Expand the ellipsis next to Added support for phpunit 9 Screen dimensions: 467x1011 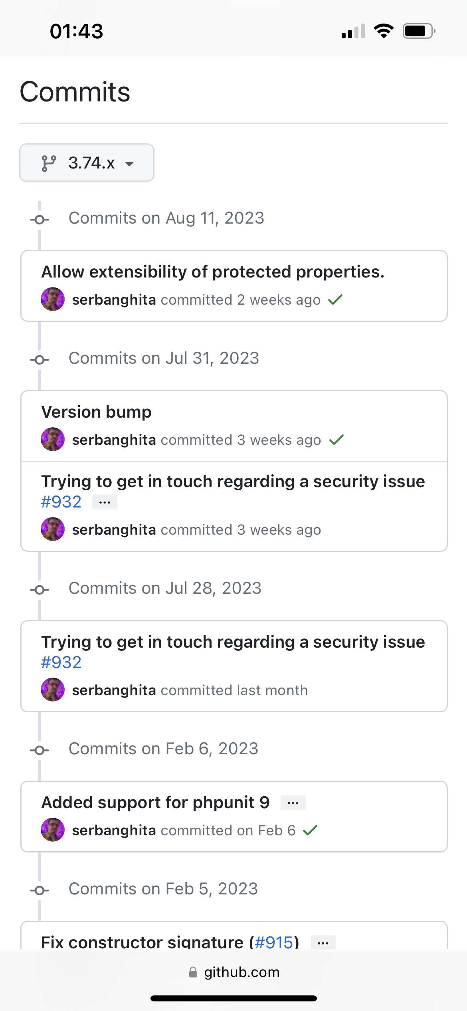pyautogui.click(x=293, y=803)
